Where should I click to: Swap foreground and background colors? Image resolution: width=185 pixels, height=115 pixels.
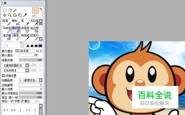41,9
